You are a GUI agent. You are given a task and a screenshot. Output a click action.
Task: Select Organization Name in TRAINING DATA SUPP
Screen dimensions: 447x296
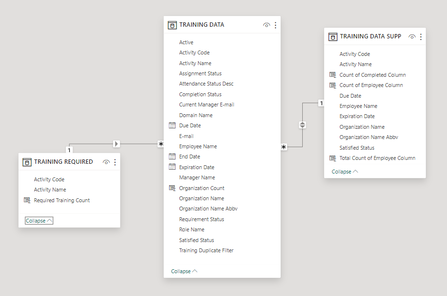click(x=362, y=127)
